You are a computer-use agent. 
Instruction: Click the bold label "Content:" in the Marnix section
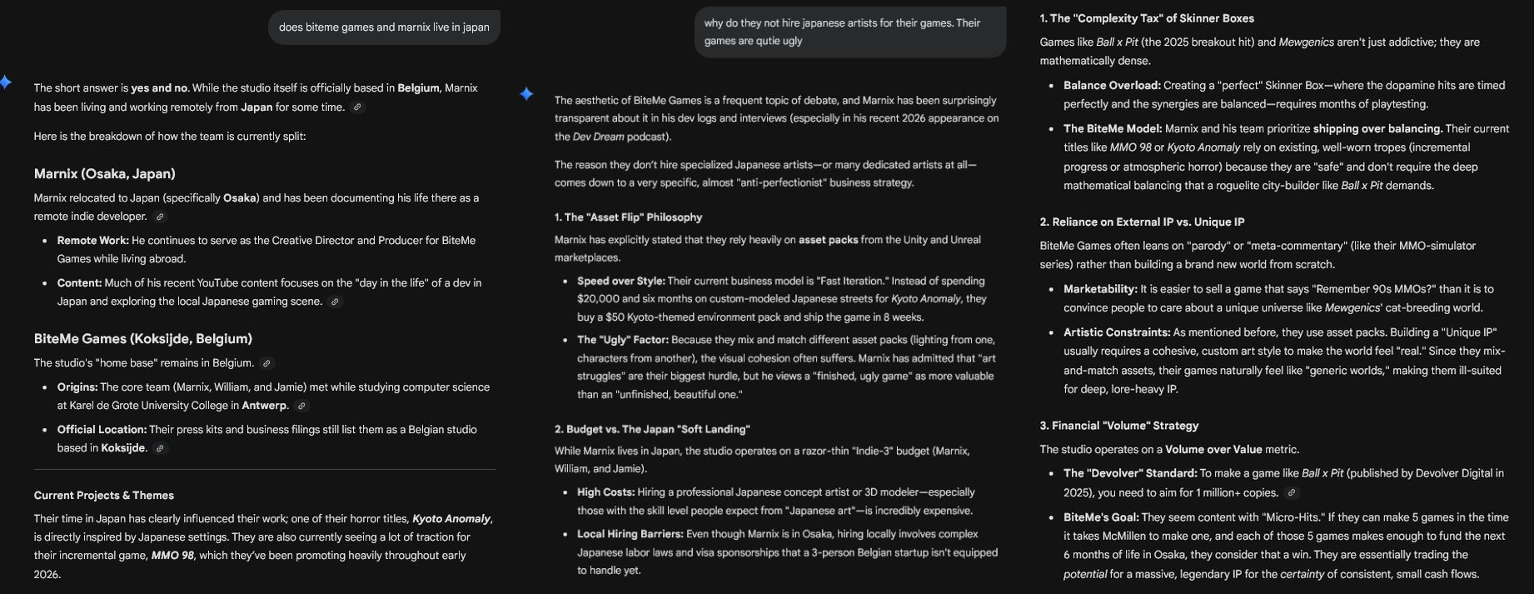79,283
